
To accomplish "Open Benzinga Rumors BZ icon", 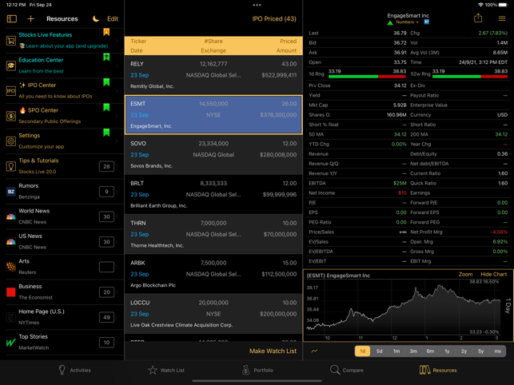I will click(11, 192).
